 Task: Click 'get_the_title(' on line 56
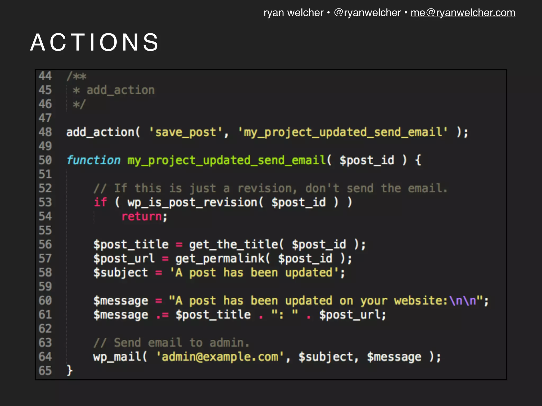(236, 244)
